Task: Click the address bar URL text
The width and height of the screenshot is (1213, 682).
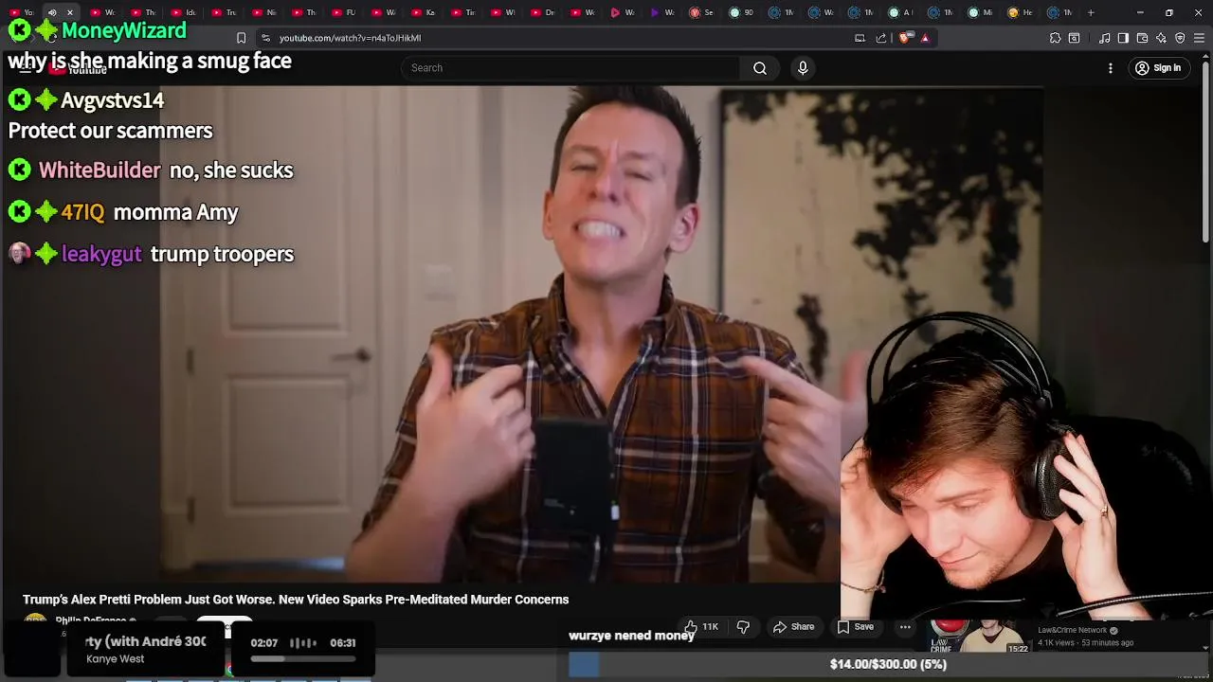Action: pyautogui.click(x=350, y=38)
